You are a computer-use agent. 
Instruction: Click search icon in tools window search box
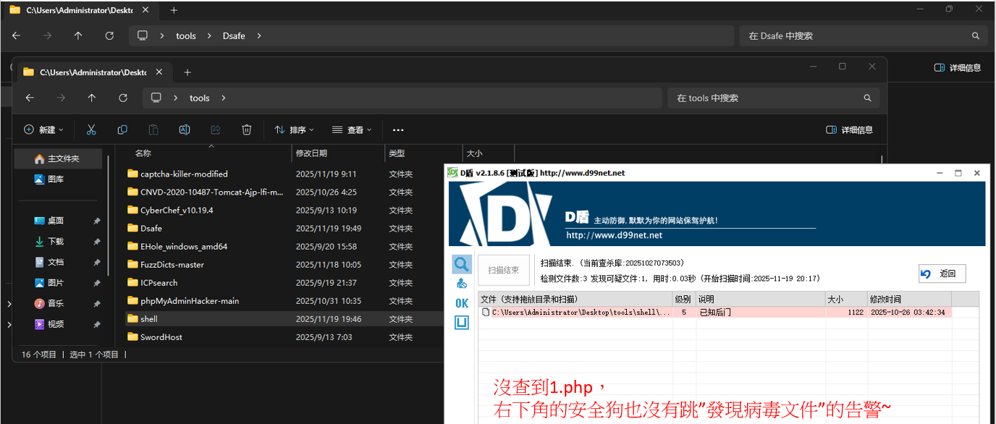pyautogui.click(x=867, y=98)
